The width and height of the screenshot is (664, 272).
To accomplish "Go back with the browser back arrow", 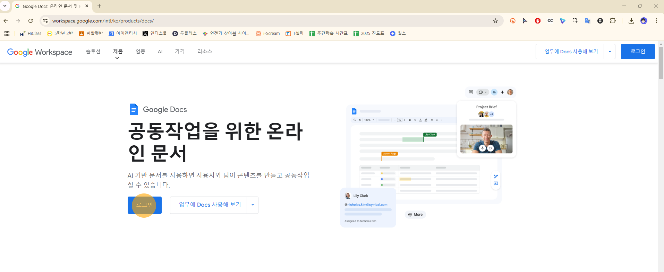I will click(6, 21).
